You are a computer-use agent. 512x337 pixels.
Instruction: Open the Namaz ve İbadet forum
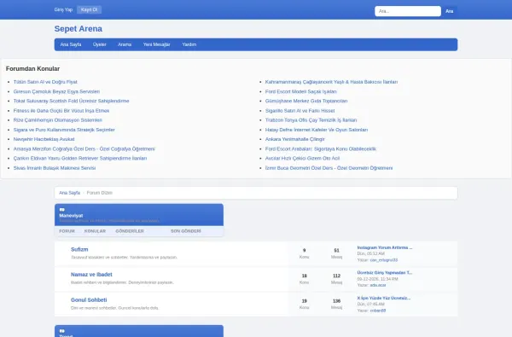[x=91, y=275]
